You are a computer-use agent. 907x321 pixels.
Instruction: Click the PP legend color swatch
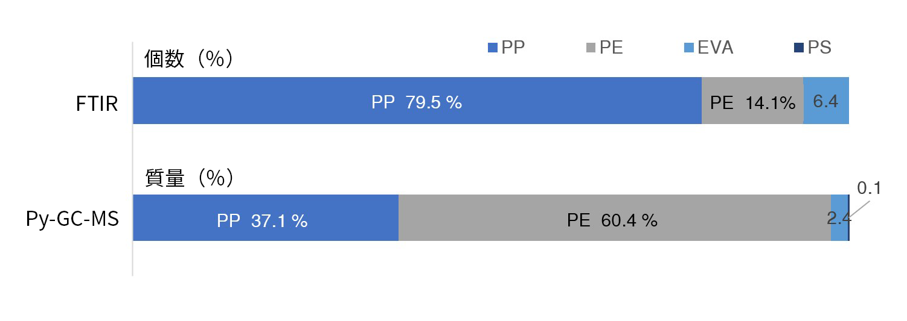(x=493, y=48)
